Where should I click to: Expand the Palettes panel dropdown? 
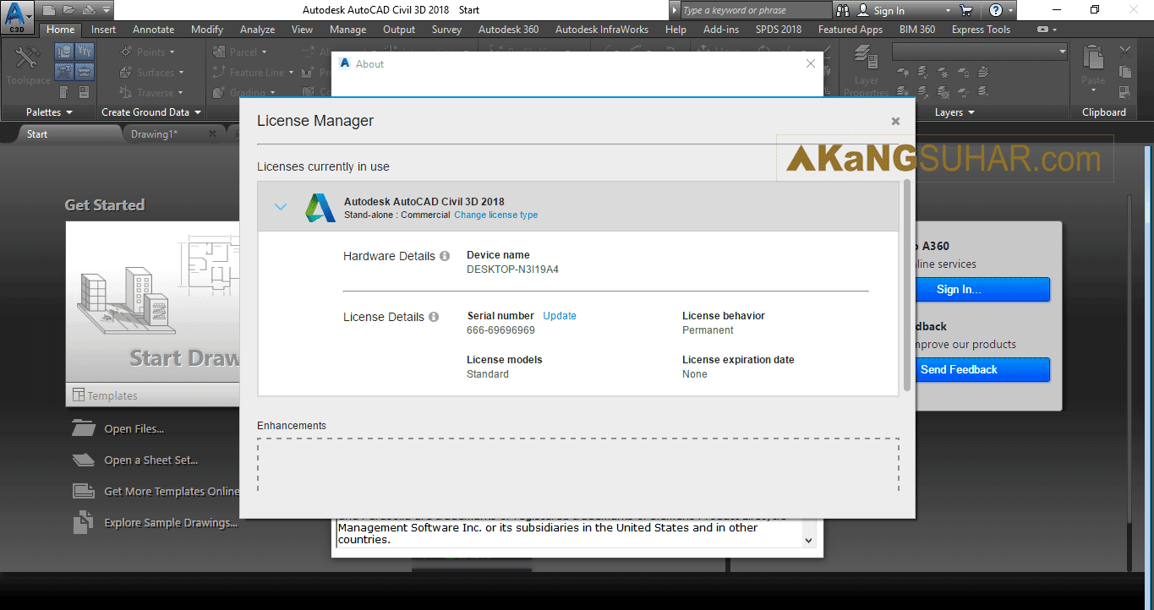point(49,112)
